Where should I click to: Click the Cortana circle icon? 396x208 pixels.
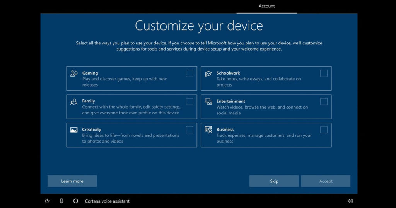click(x=76, y=201)
